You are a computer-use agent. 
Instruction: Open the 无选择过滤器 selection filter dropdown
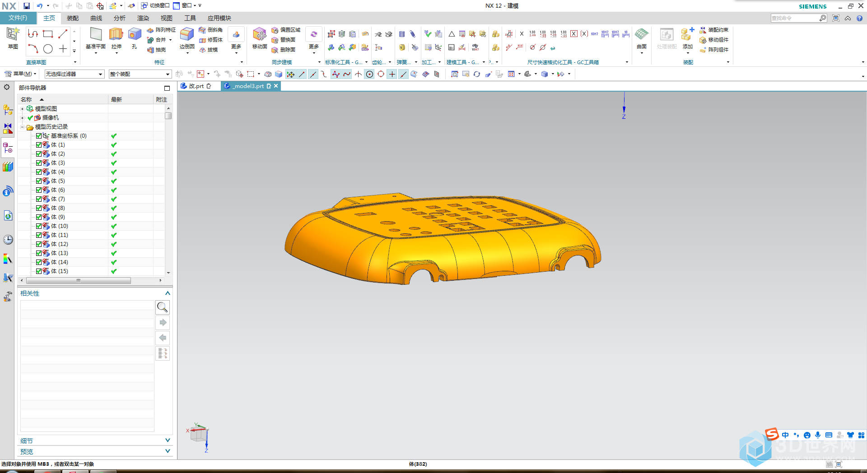pyautogui.click(x=75, y=74)
